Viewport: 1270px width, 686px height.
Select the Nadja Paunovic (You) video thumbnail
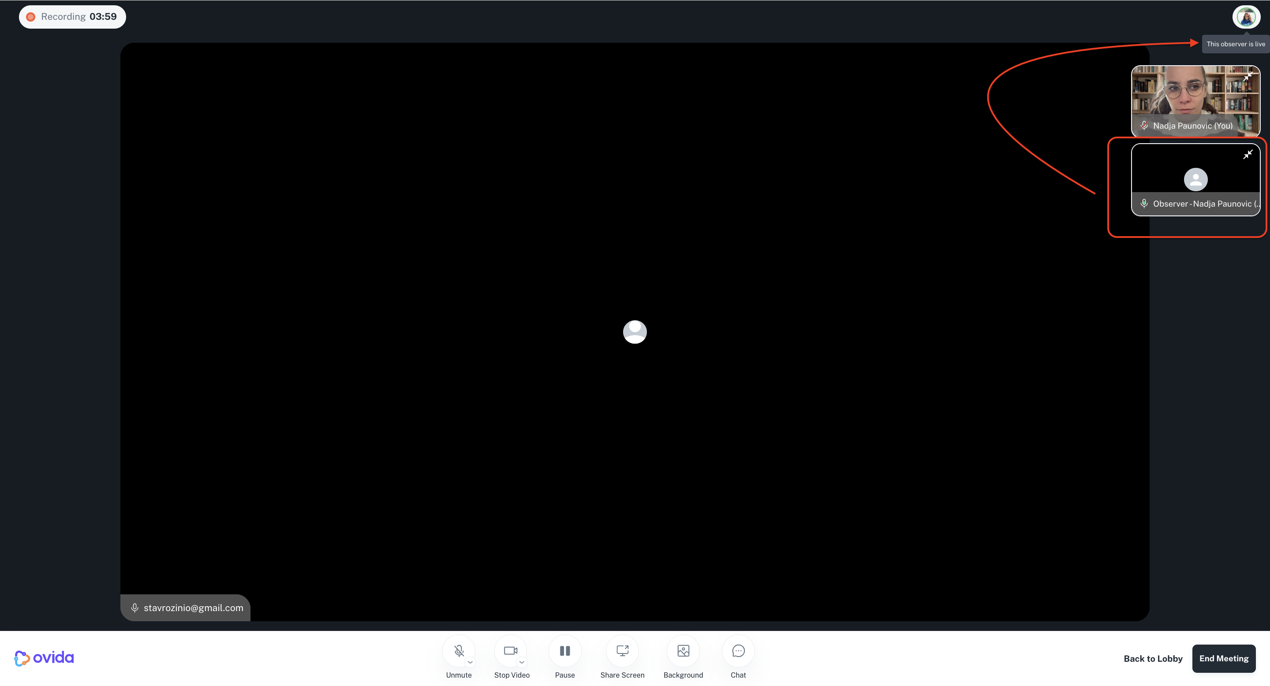pos(1195,101)
